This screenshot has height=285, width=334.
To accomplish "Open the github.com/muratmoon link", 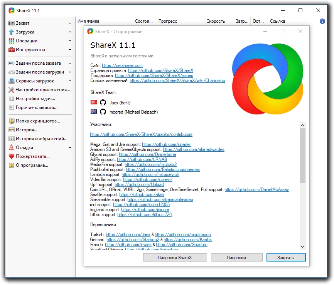I will click(183, 235).
